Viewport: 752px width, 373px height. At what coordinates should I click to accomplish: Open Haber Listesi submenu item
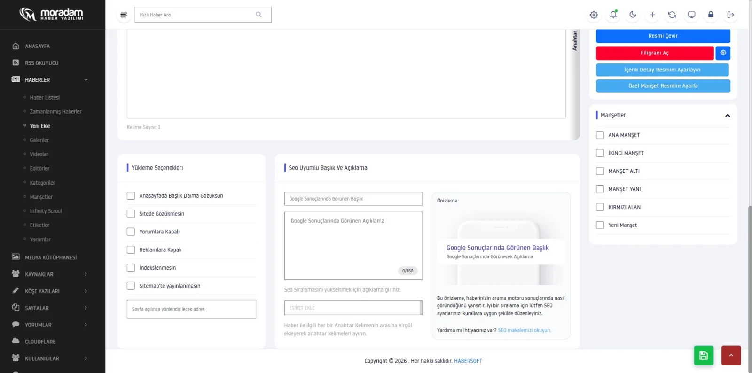[45, 98]
